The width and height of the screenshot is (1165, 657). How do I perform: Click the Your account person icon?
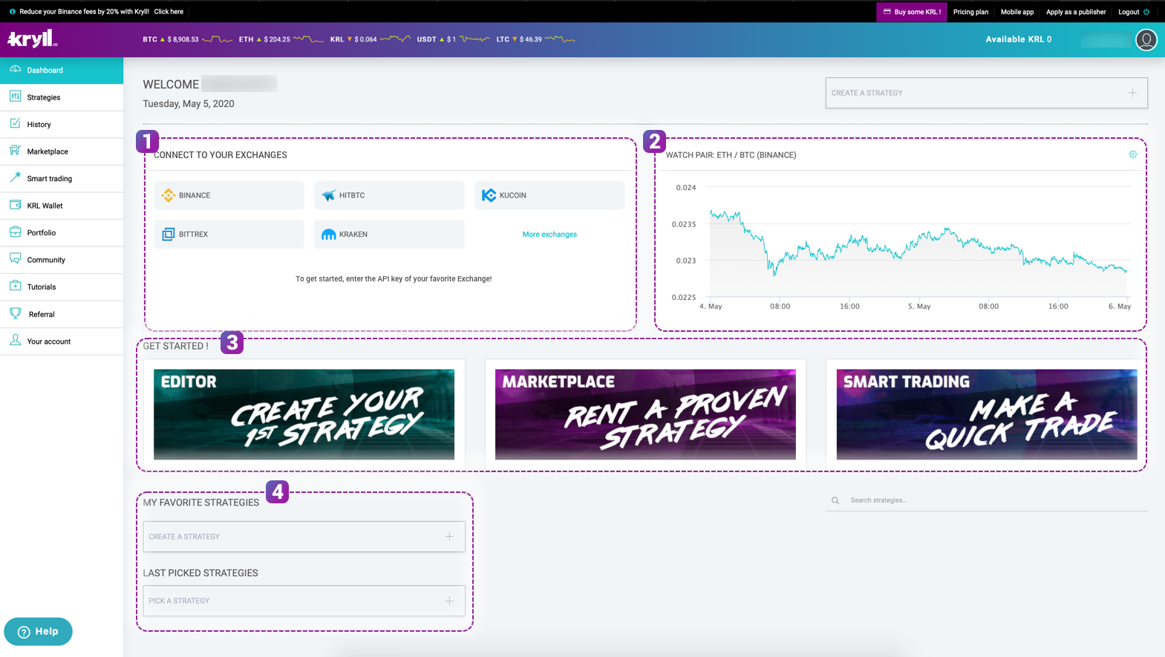click(15, 340)
